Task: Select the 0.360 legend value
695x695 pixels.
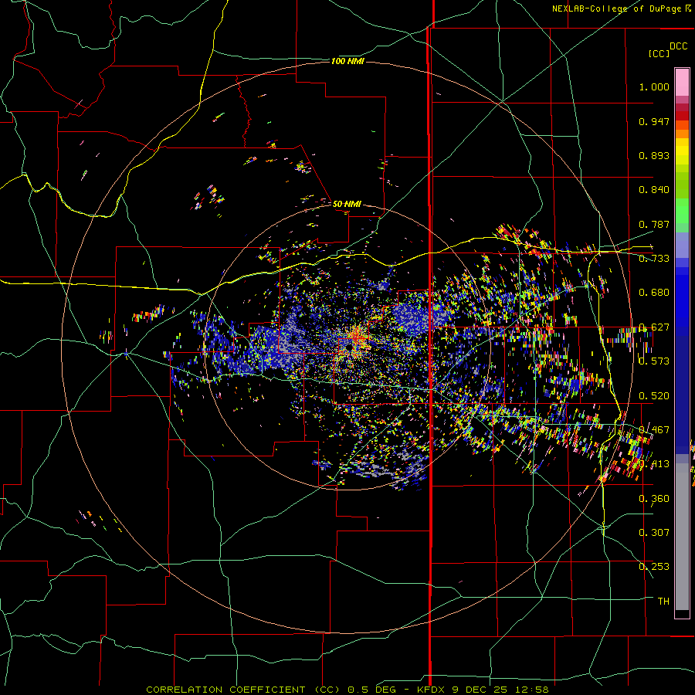Action: coord(654,499)
